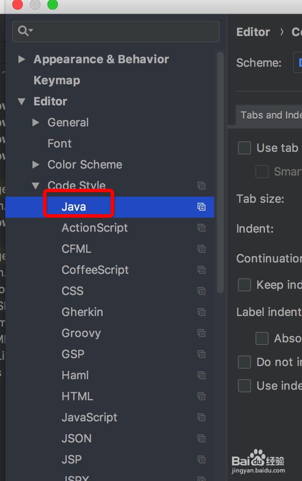
Task: Click copy icon beside Java row
Action: pyautogui.click(x=201, y=207)
